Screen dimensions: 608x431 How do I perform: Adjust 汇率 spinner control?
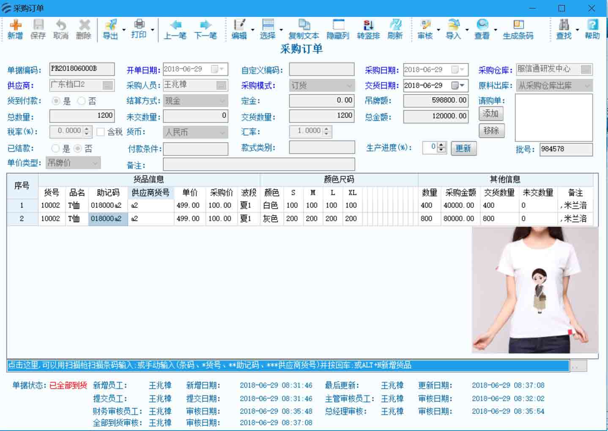click(x=326, y=131)
